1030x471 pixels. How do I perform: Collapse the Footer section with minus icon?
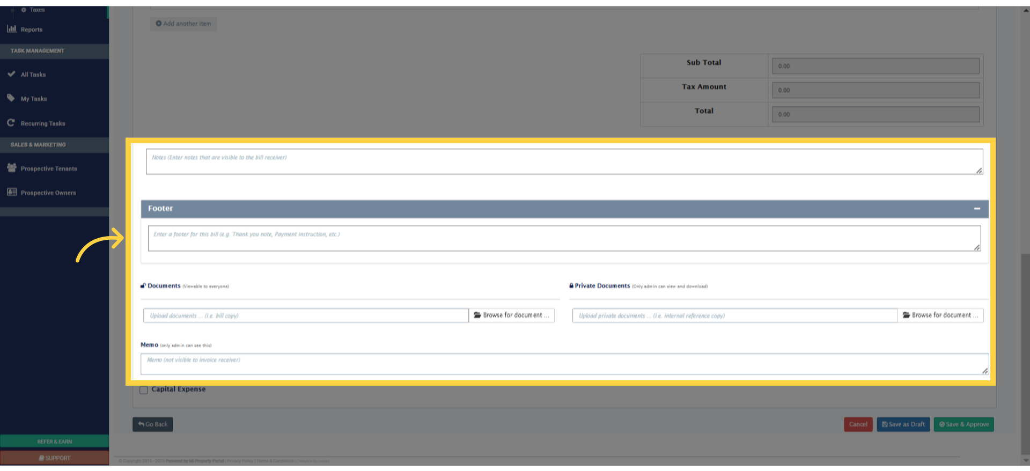pyautogui.click(x=977, y=209)
